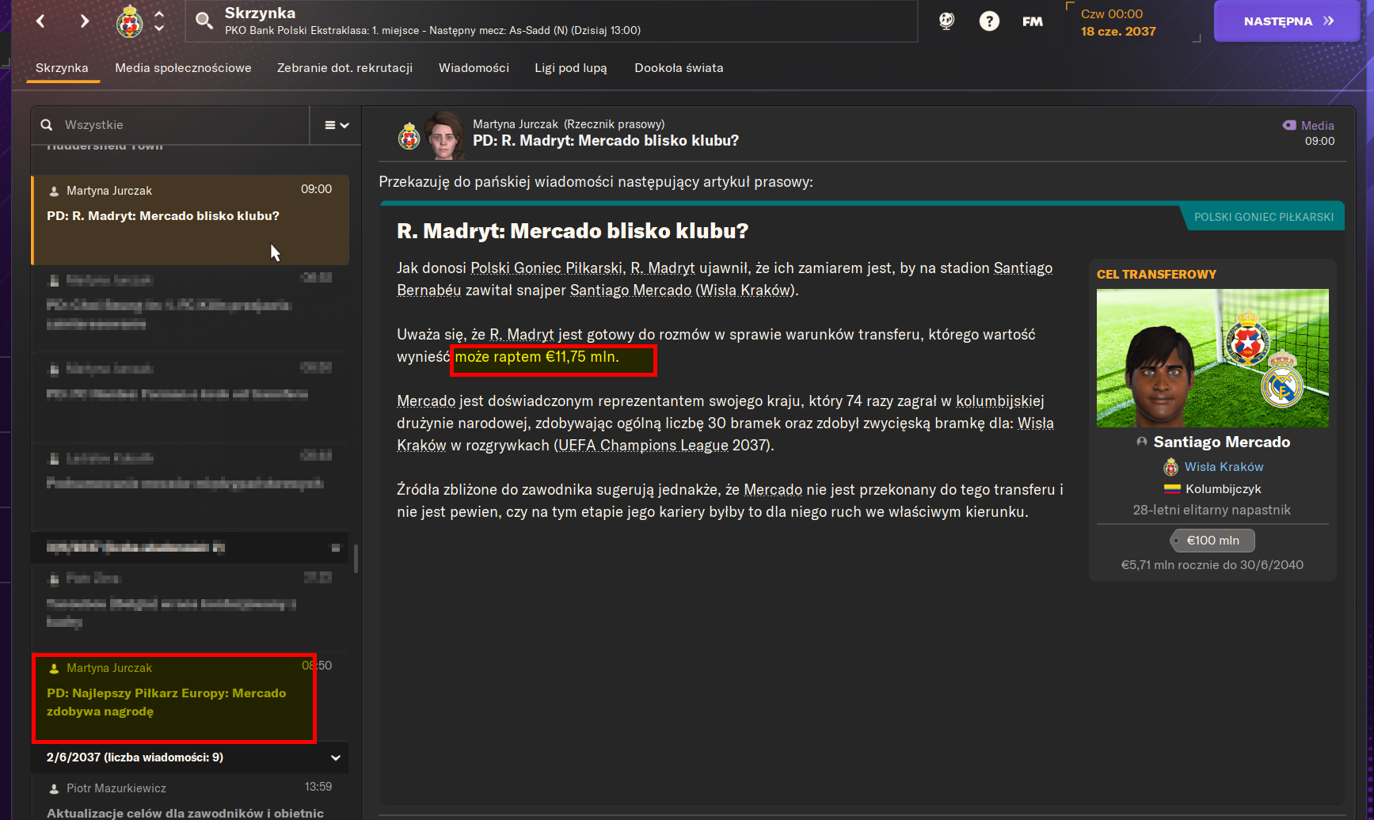Click the world football globe icon
Screen dimensions: 1374x820
(x=946, y=21)
